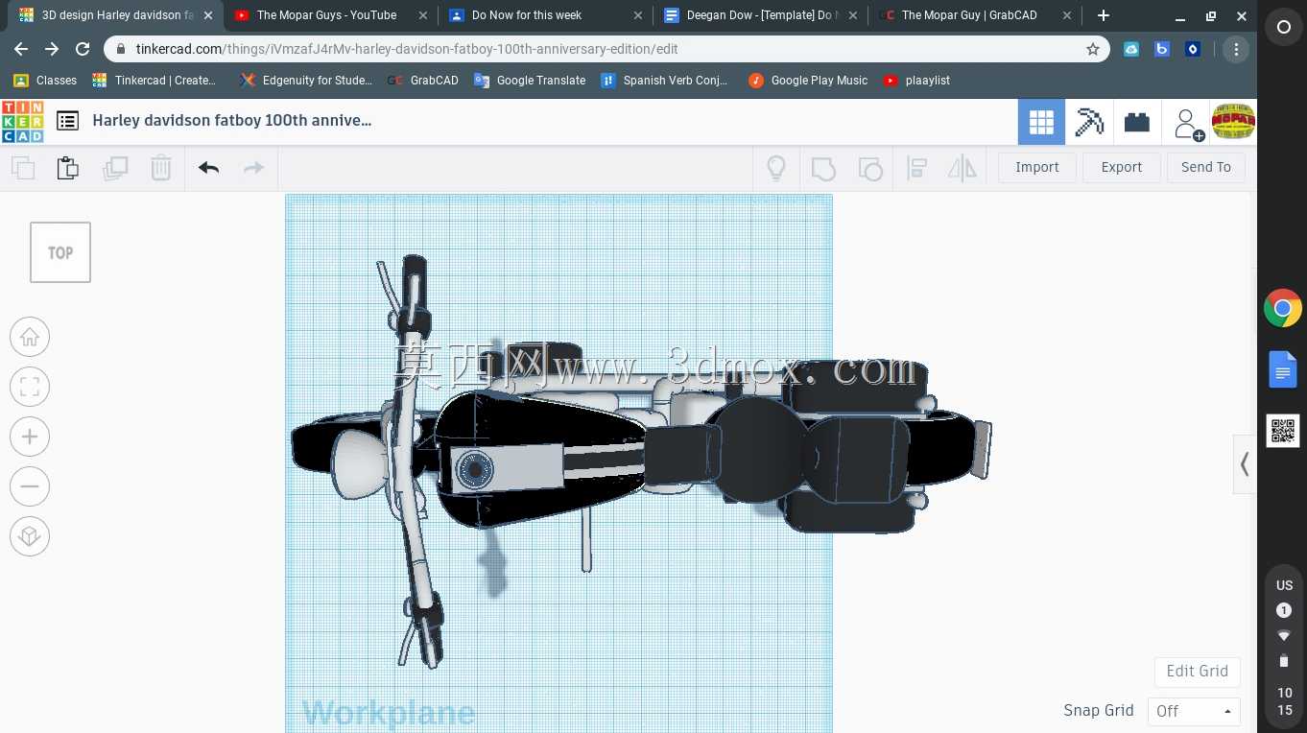Click the Mirror flip icon
Image resolution: width=1307 pixels, height=733 pixels.
(962, 168)
